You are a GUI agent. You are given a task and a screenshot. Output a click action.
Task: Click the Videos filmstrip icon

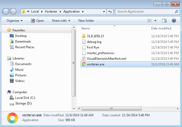click(x=12, y=81)
